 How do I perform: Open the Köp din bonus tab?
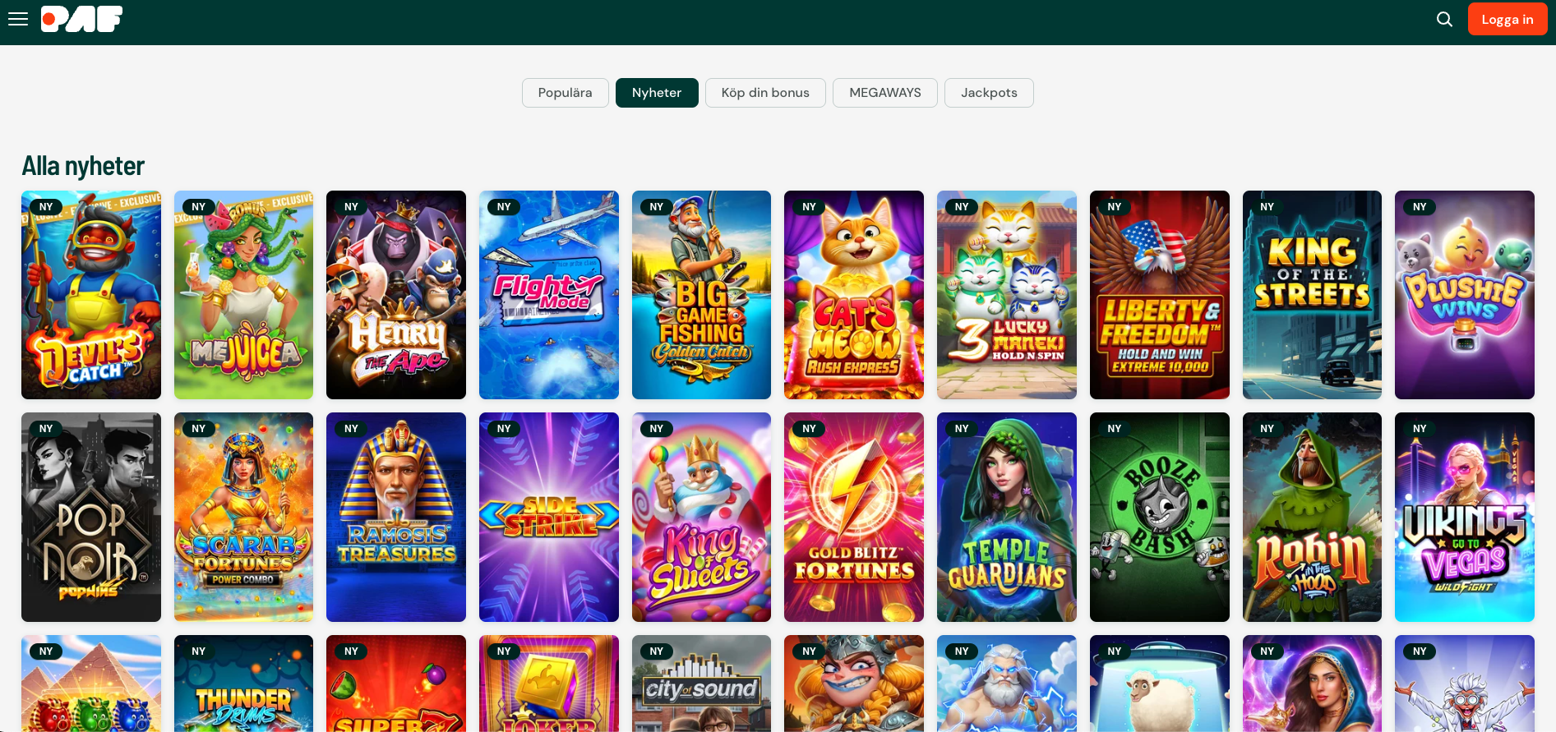(765, 93)
